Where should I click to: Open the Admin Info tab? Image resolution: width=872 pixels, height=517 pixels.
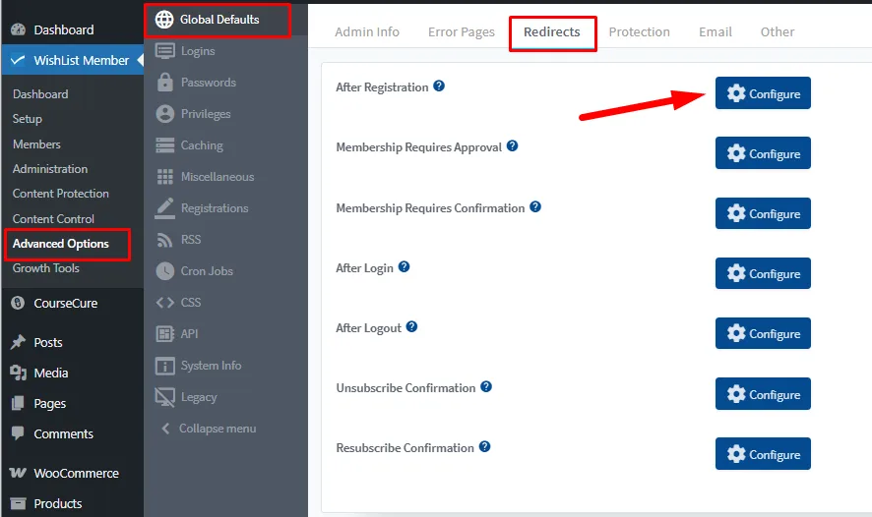[x=367, y=31]
